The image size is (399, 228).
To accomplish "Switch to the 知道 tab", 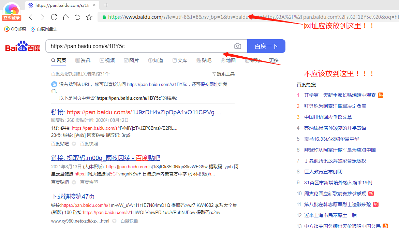I will 156,60.
